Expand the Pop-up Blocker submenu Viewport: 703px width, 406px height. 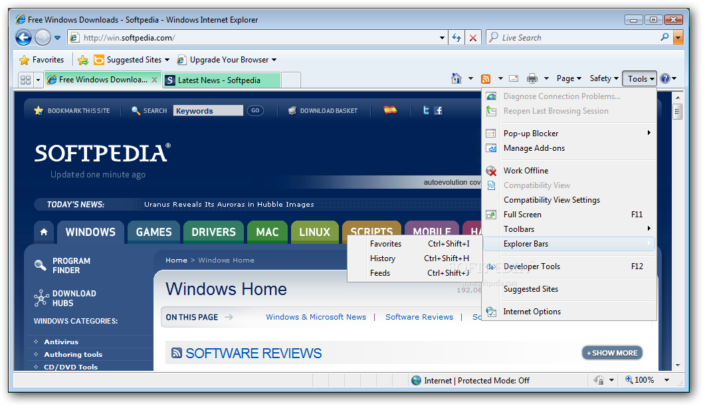(569, 133)
